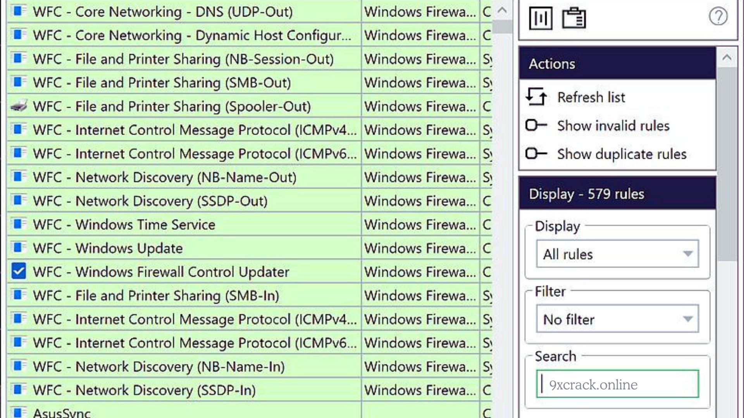
Task: Click the columns layout icon in toolbar
Action: pos(541,18)
